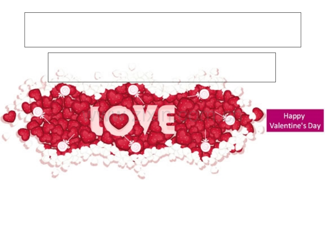The image size is (325, 243).
Task: Click the pink letter L of LOVE
Action: pyautogui.click(x=96, y=121)
